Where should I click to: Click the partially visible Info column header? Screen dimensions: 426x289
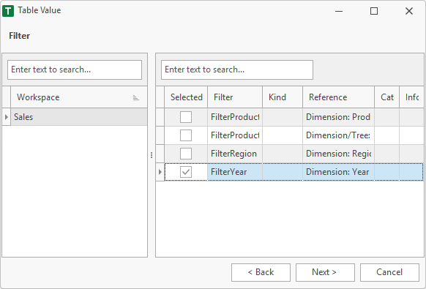(411, 97)
